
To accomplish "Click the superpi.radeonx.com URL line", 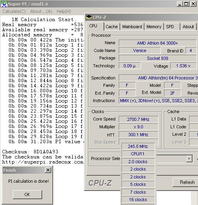I will click(43, 162).
